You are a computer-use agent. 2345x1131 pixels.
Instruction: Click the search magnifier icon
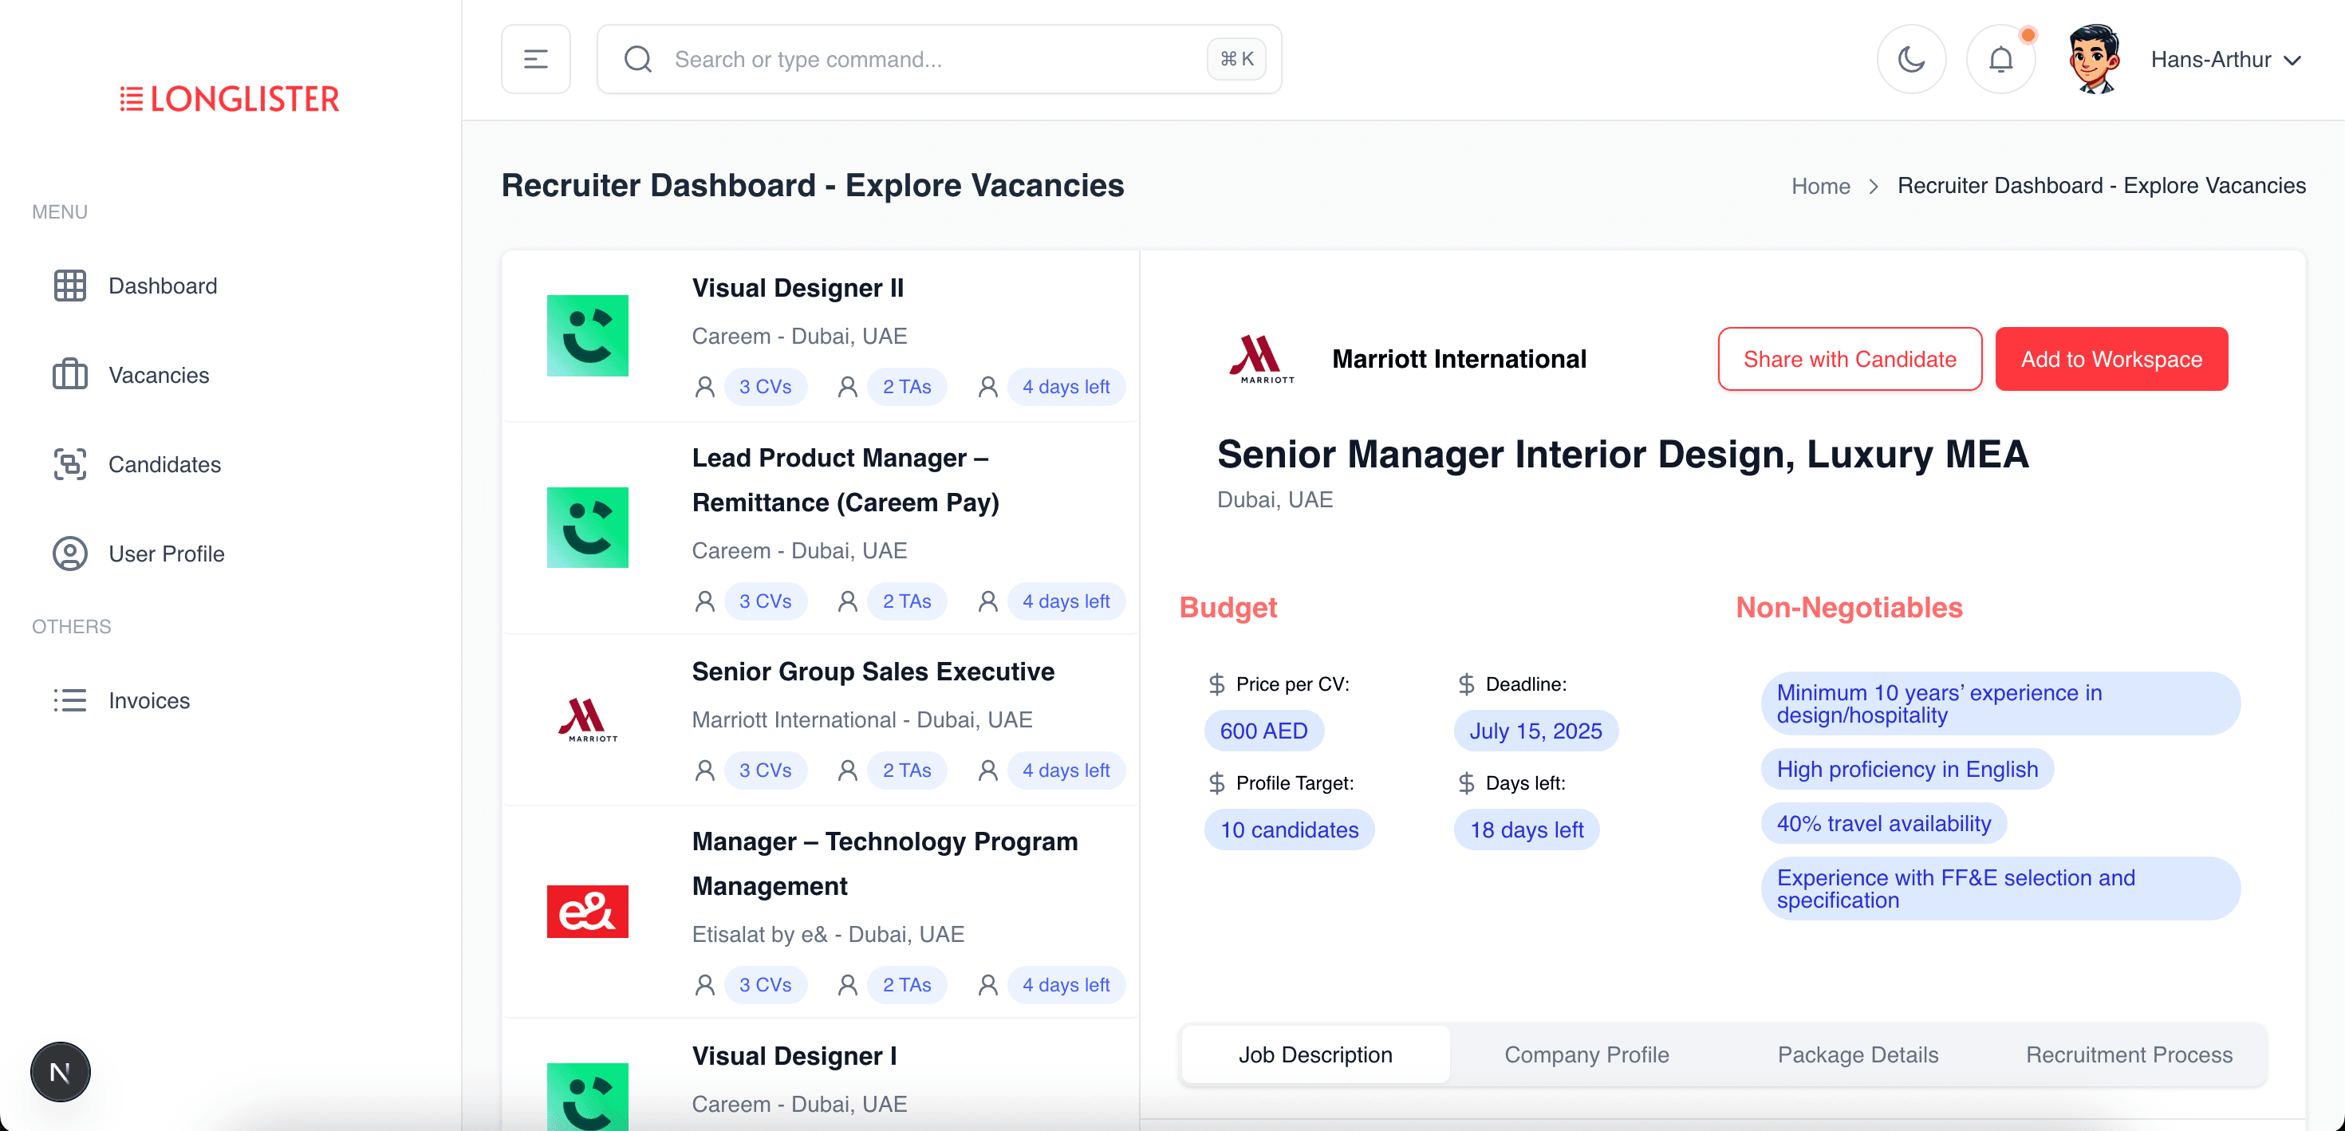point(638,59)
